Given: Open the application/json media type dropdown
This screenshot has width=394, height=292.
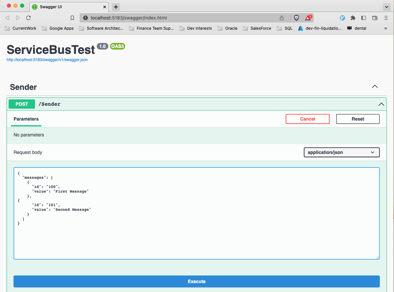Looking at the screenshot, I should [x=341, y=152].
